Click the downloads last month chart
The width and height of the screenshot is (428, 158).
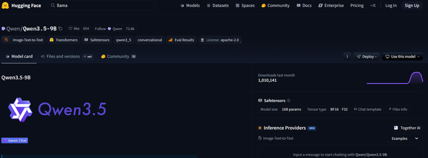point(395,78)
